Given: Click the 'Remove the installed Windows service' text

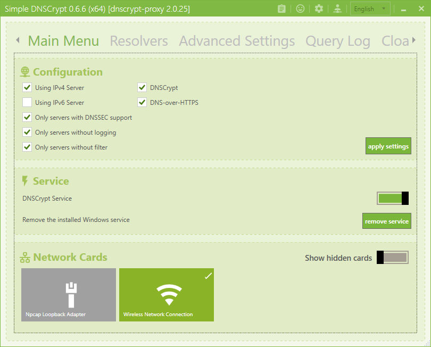Looking at the screenshot, I should (x=76, y=220).
